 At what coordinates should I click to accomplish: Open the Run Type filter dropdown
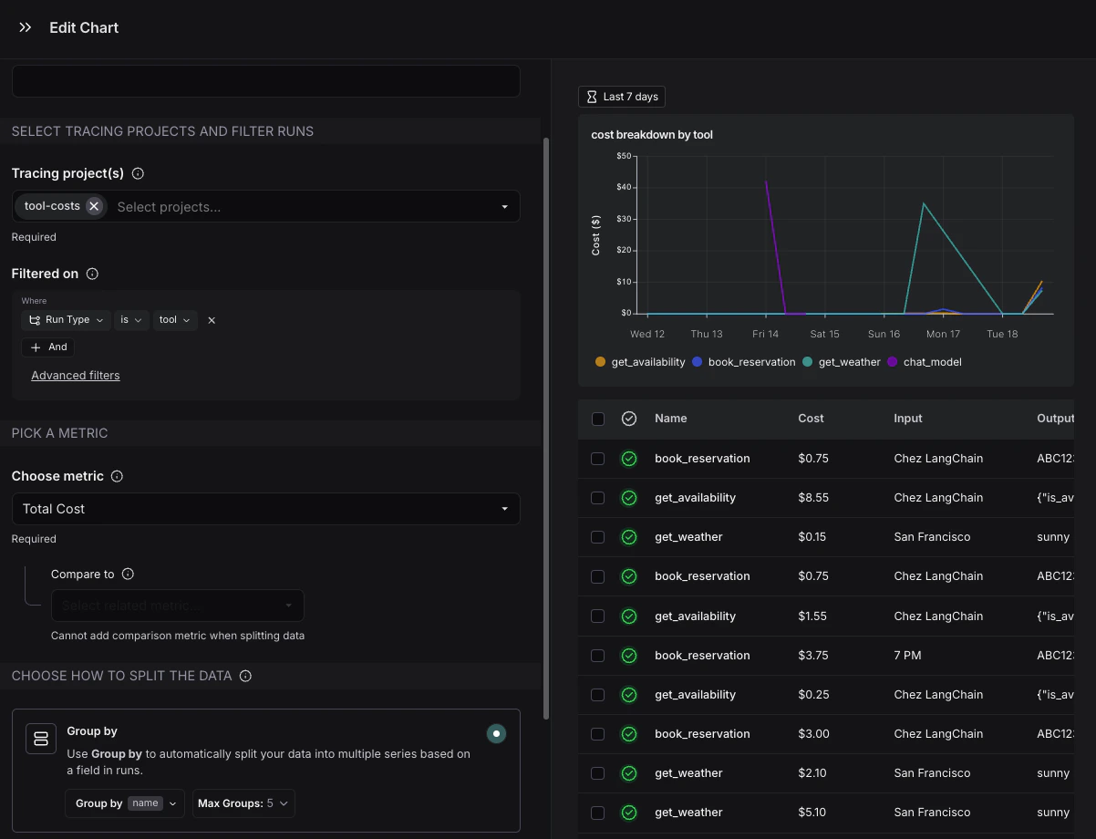coord(65,320)
